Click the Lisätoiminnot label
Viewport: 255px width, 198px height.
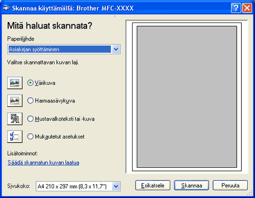pyautogui.click(x=22, y=153)
